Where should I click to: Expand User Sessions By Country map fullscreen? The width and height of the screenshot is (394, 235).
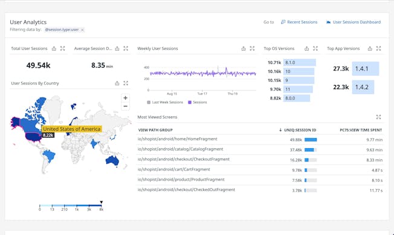(126, 83)
